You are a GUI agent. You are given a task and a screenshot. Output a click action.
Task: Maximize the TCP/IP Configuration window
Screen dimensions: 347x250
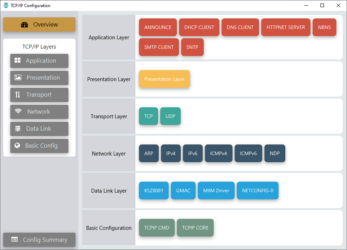coord(322,5)
